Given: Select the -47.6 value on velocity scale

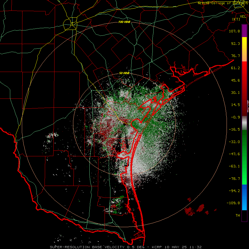Looking at the screenshot, I should point(234,154).
